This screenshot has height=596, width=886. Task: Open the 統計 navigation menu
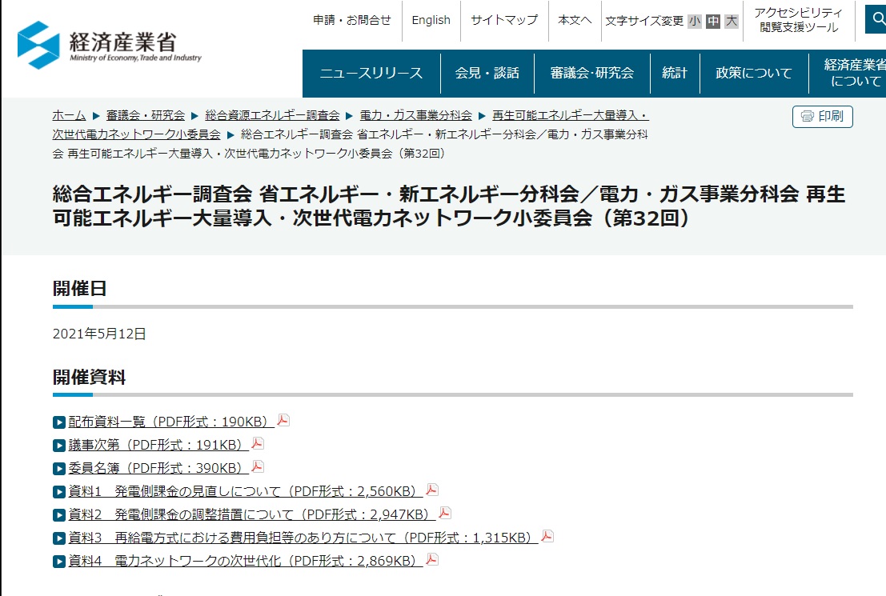[x=675, y=74]
